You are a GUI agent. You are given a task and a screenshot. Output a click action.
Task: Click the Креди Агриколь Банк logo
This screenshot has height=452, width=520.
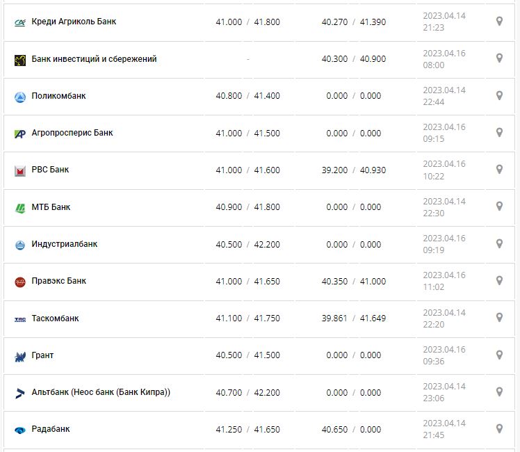19,22
